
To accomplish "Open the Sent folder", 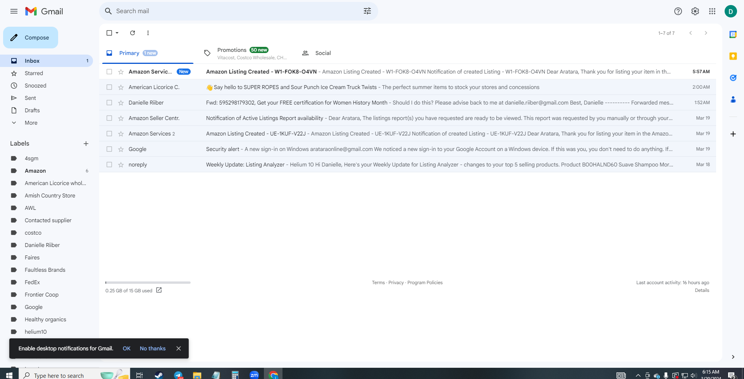I will coord(46,98).
